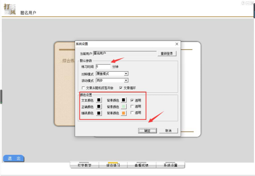
Task: Click the 重新登录 button
Action: click(x=167, y=54)
